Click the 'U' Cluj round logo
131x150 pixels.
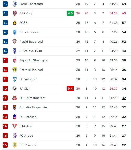click(x=15, y=89)
